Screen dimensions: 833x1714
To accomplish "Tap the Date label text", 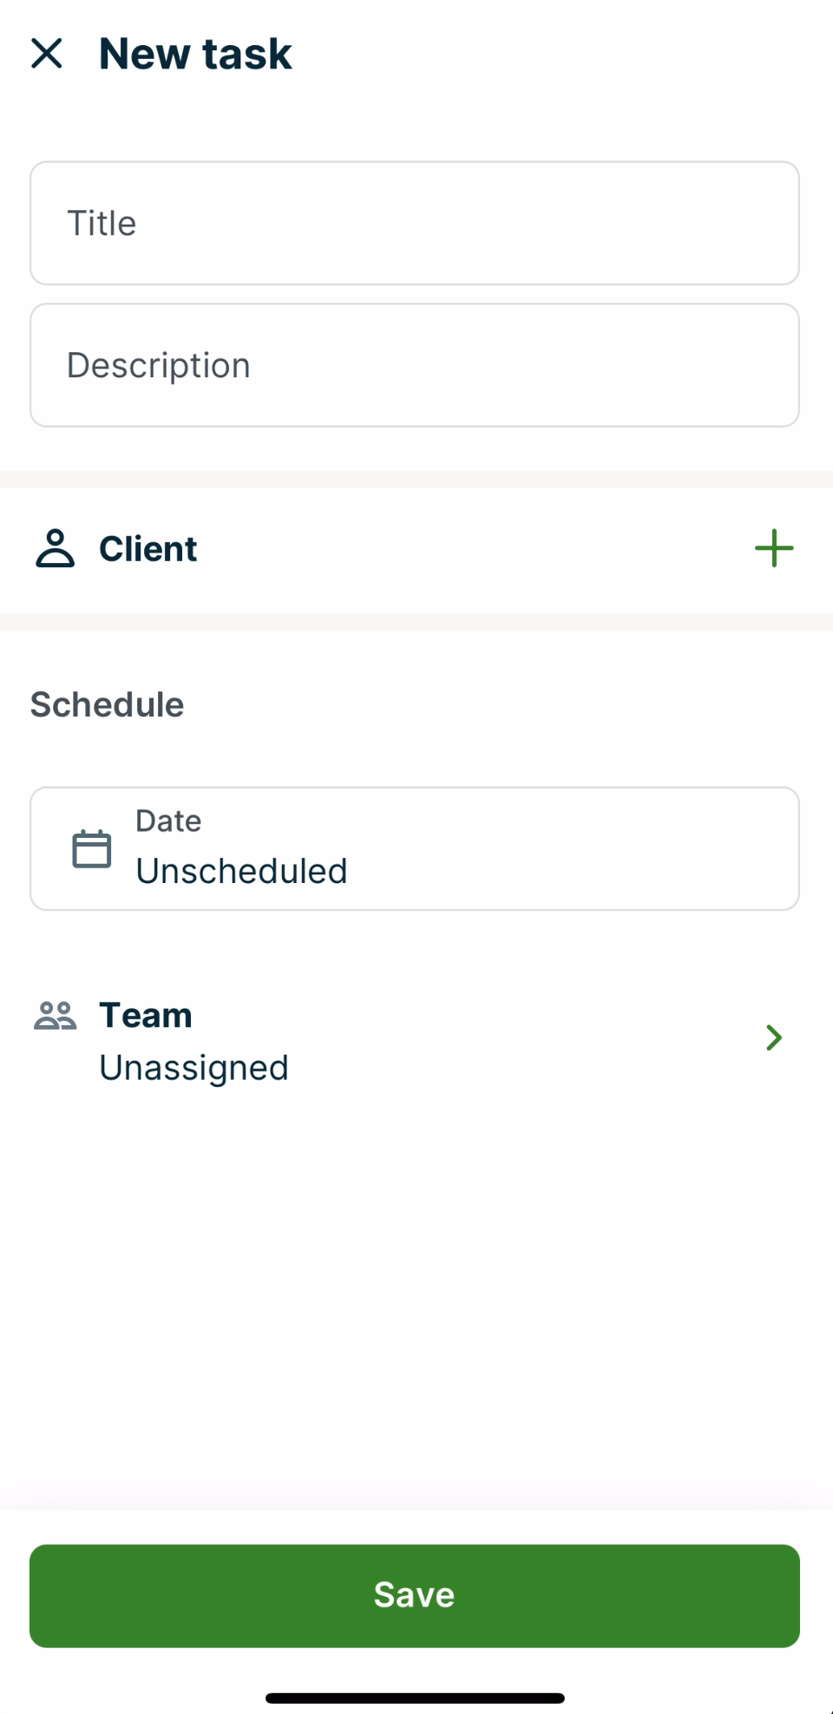I will coord(168,821).
